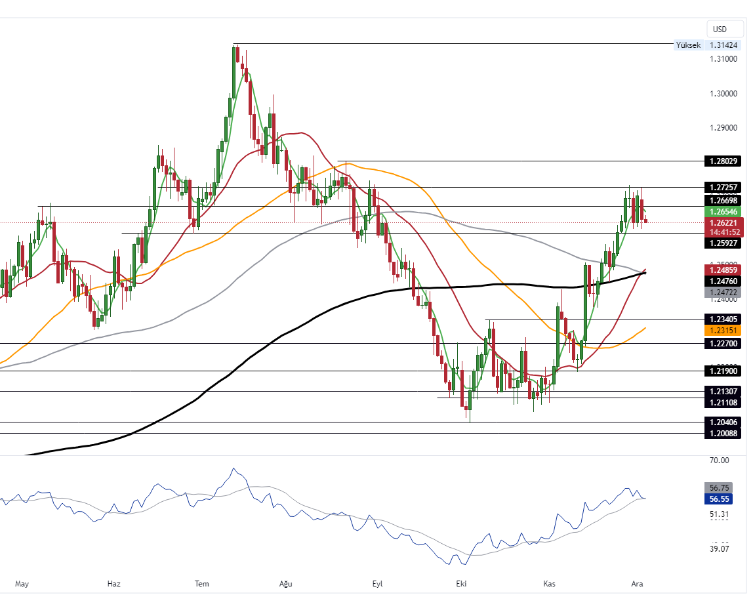Click the Ara month on time axis
Image resolution: width=753 pixels, height=616 pixels.
coord(636,583)
